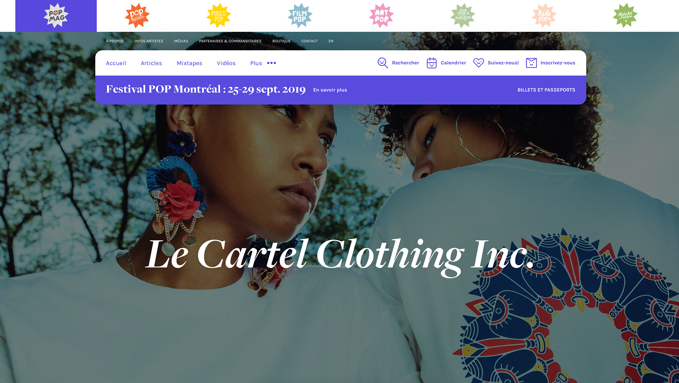Open the Mixtapes section
Screen dimensions: 679x383
(x=190, y=63)
